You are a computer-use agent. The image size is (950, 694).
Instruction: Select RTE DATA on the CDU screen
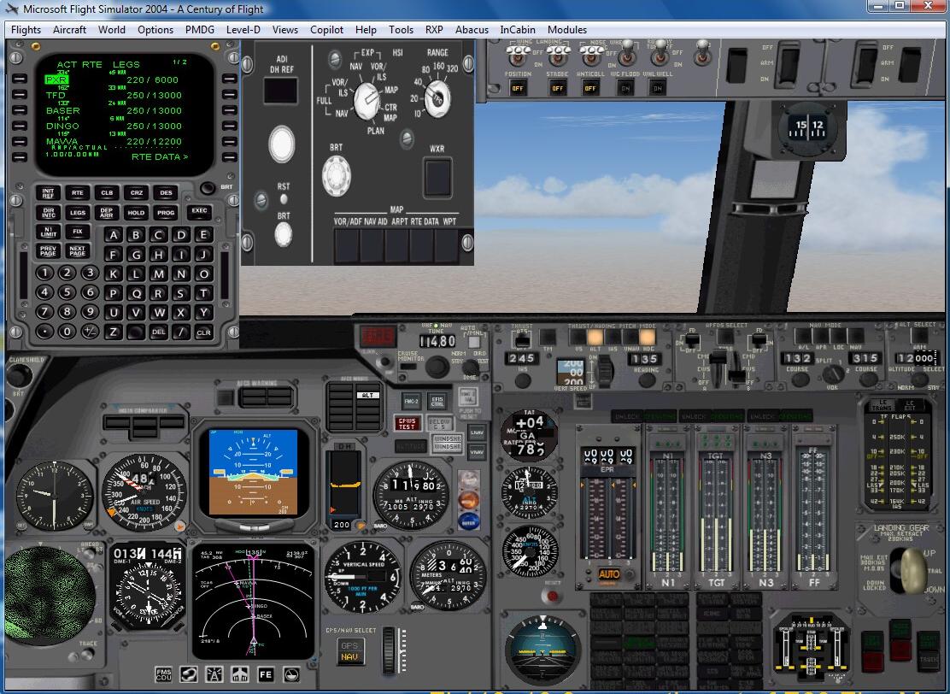pyautogui.click(x=160, y=157)
